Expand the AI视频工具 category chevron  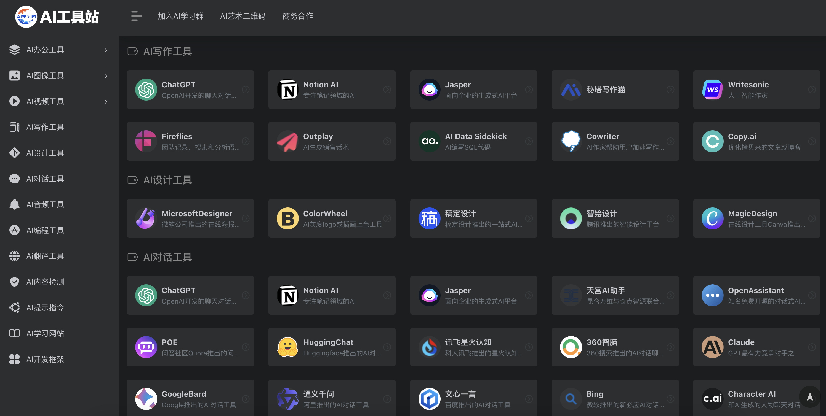click(106, 102)
